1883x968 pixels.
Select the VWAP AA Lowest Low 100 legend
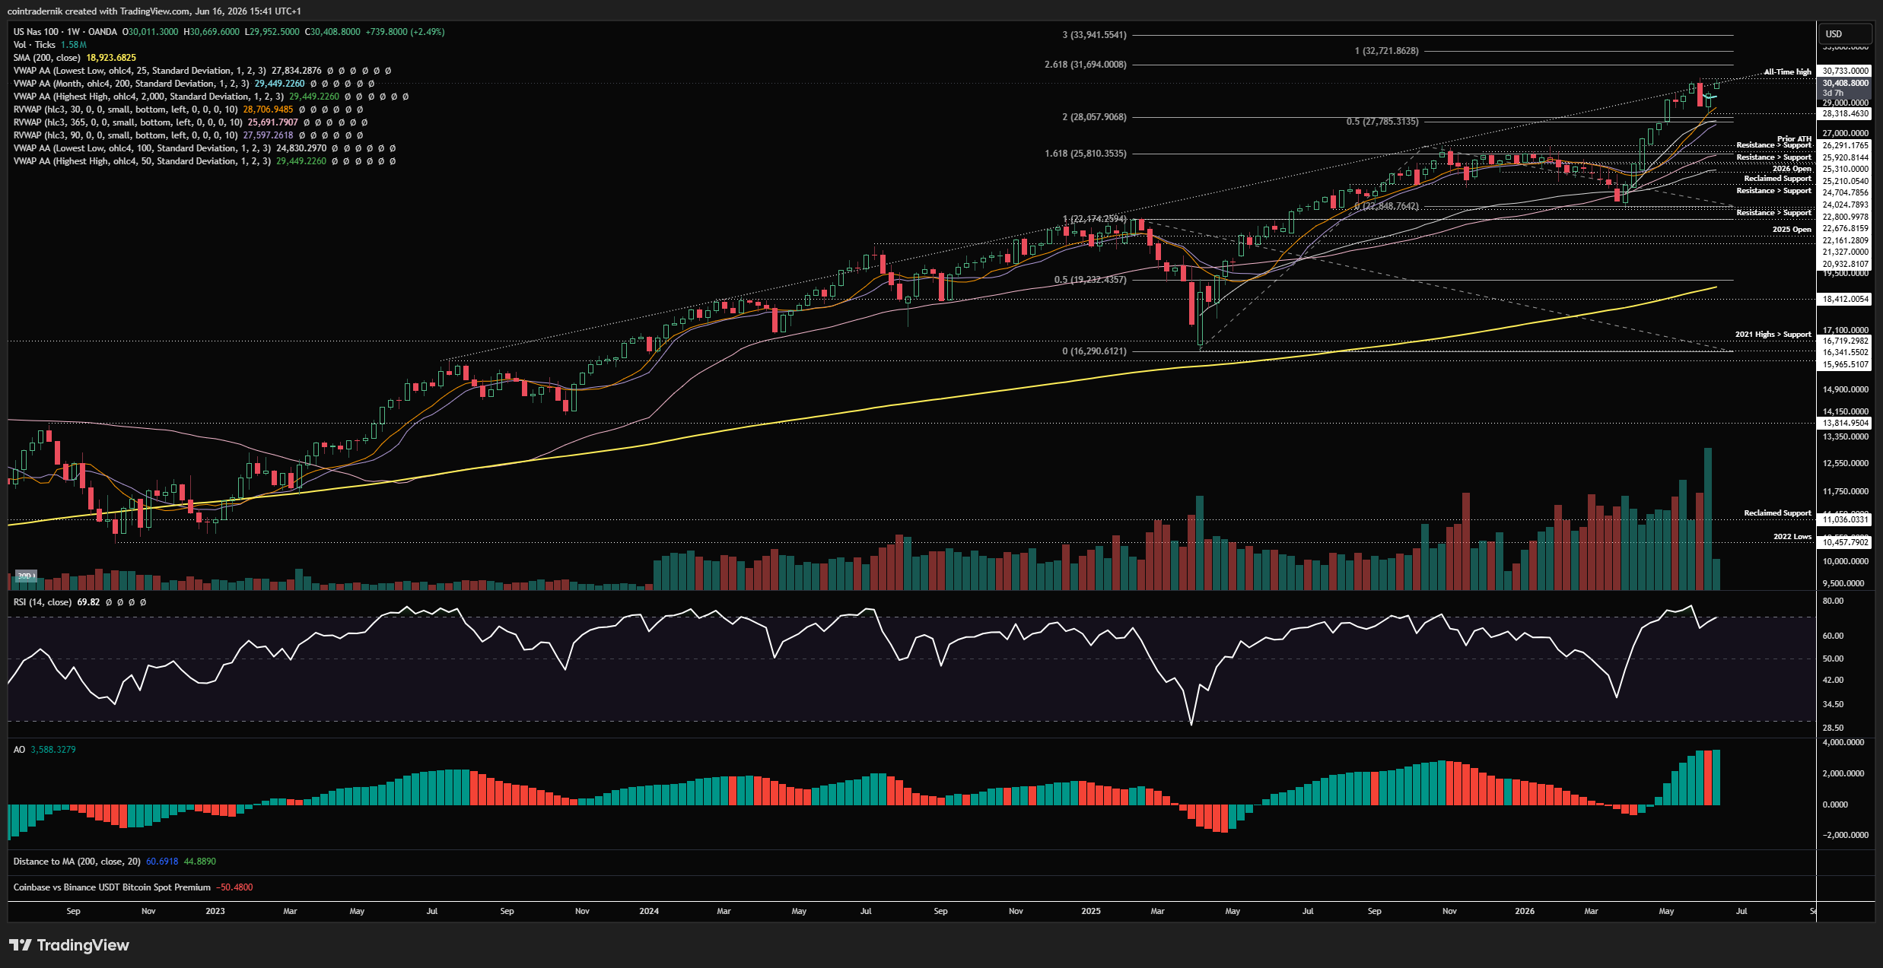click(x=142, y=148)
